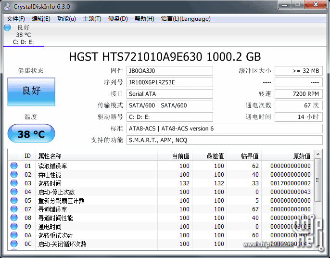Click the status orb for row 02 吞吐性能
This screenshot has height=258, width=330.
pos(14,174)
